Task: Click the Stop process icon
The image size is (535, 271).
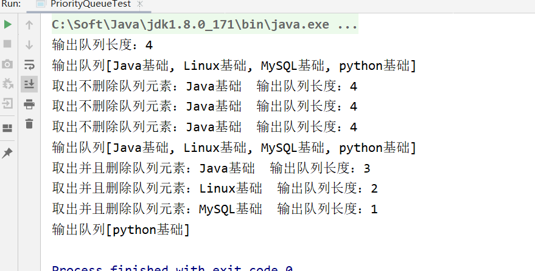Action: coord(7,44)
